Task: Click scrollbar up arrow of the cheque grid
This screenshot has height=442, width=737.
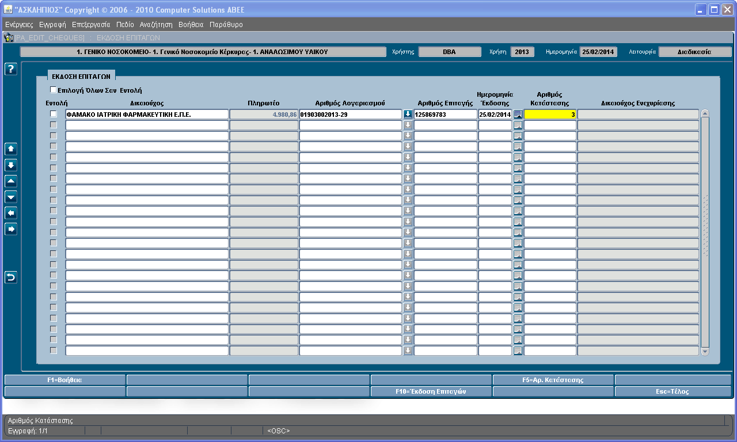Action: pos(705,113)
